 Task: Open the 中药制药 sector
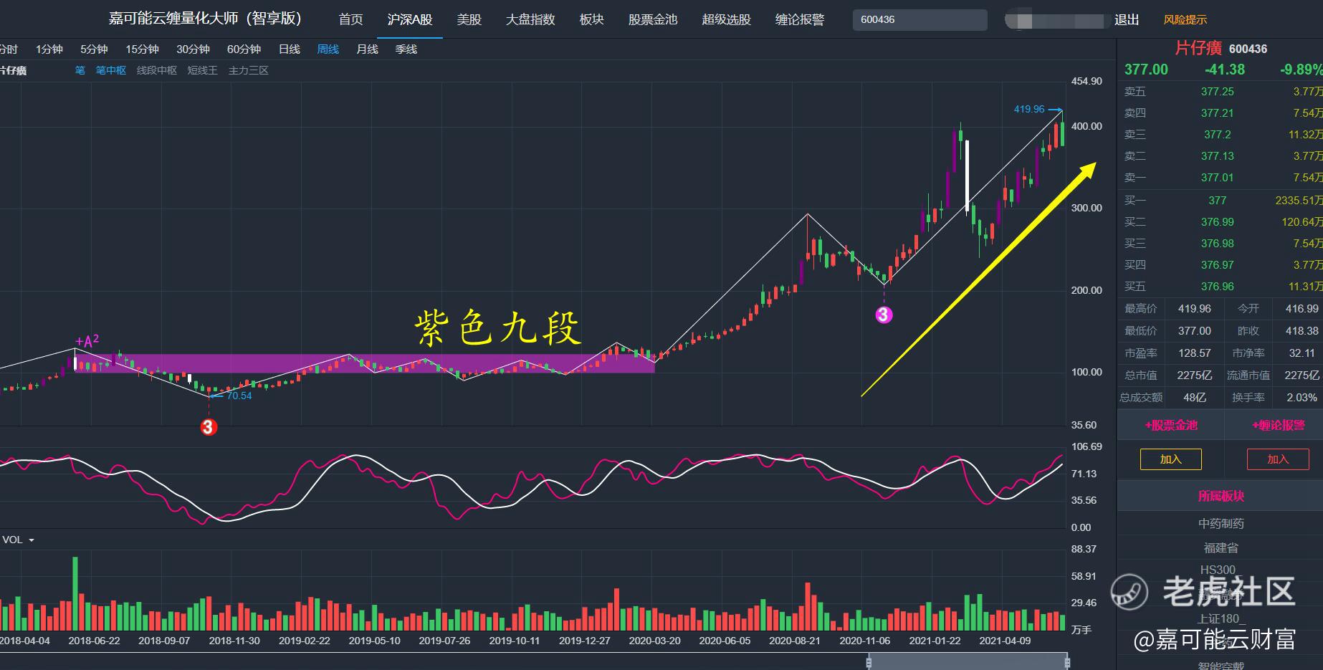(1221, 524)
